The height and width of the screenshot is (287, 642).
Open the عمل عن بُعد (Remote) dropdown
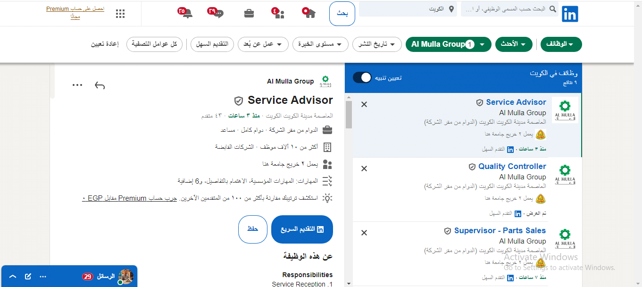point(263,44)
